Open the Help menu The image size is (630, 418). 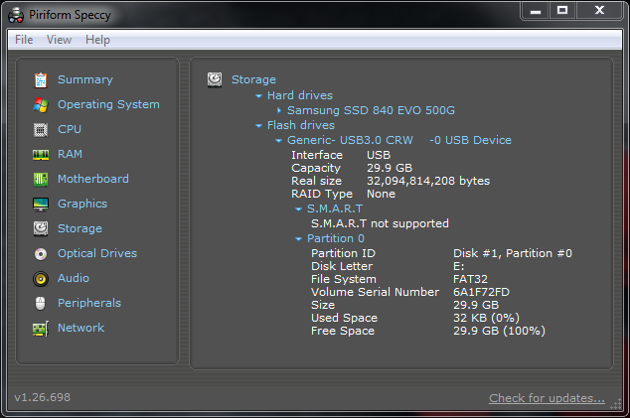tap(97, 40)
